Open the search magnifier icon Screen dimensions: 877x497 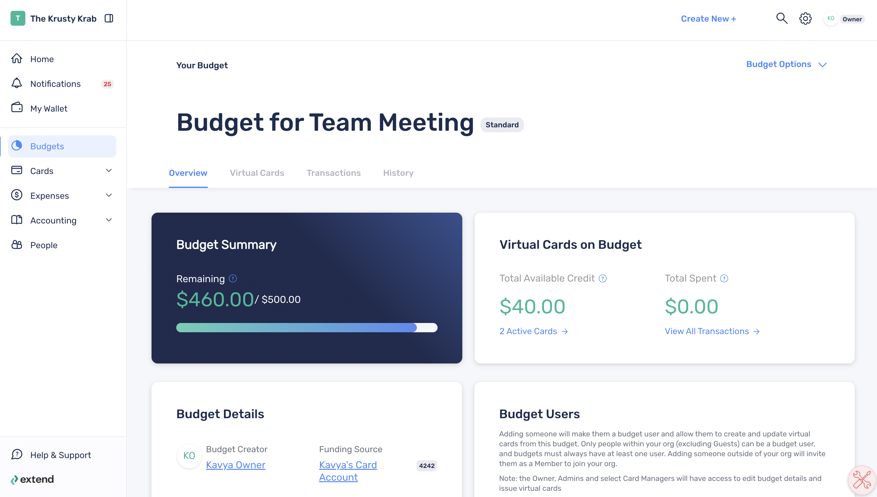(x=782, y=19)
